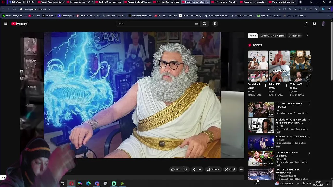Open Coach Hall x Beast short thumbnail
Viewport: 333px width, 187px height.
click(258, 66)
